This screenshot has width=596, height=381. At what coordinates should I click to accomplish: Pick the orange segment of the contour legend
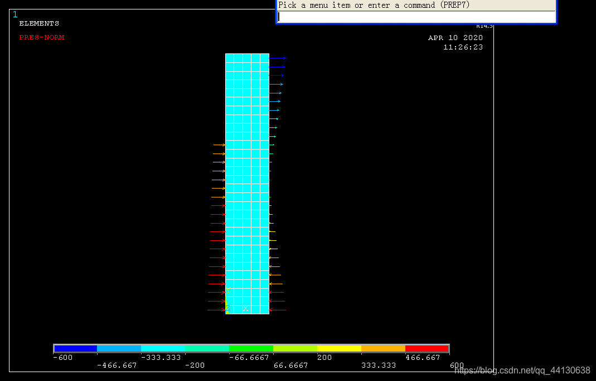[383, 349]
